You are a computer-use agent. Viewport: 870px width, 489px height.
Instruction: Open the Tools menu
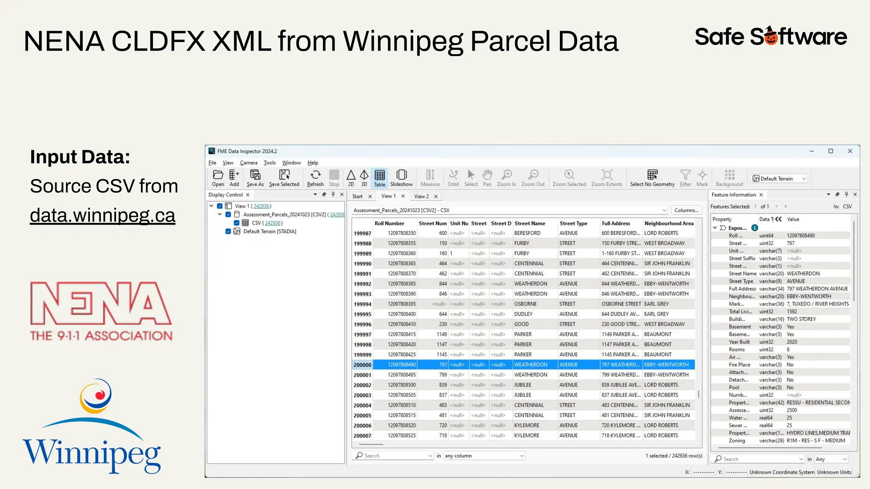pyautogui.click(x=269, y=163)
